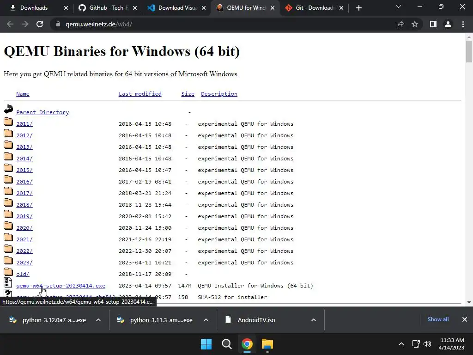
Task: Click the folder icon next to 2016/
Action: tap(8, 180)
